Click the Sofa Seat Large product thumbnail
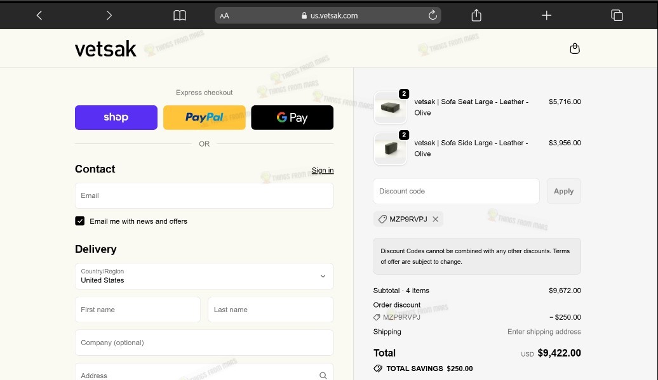Screen dimensions: 658x380 pyautogui.click(x=390, y=108)
